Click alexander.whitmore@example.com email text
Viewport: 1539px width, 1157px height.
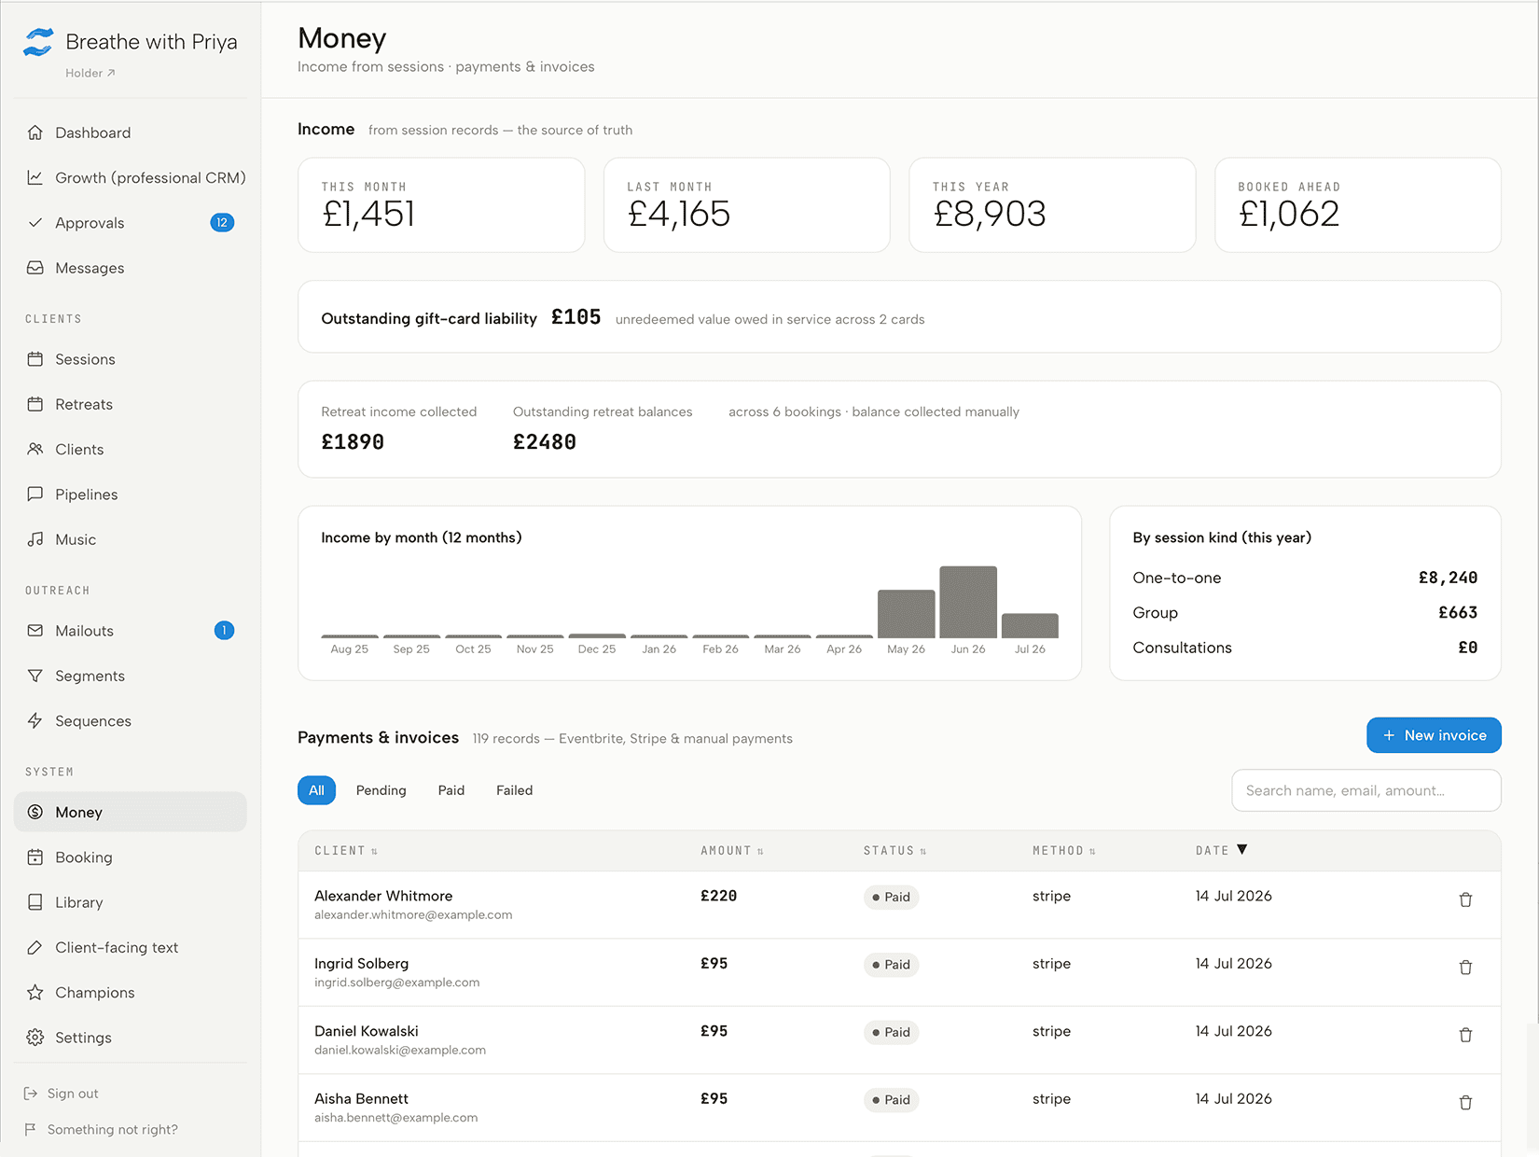(413, 915)
